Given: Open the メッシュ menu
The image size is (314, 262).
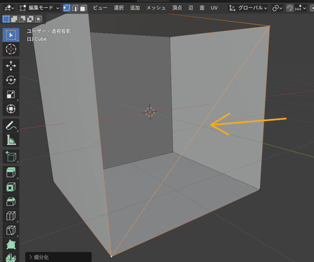Looking at the screenshot, I should click(x=156, y=8).
